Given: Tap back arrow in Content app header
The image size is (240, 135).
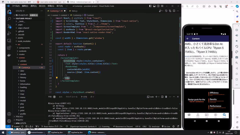Looking at the screenshot, I should tap(187, 38).
